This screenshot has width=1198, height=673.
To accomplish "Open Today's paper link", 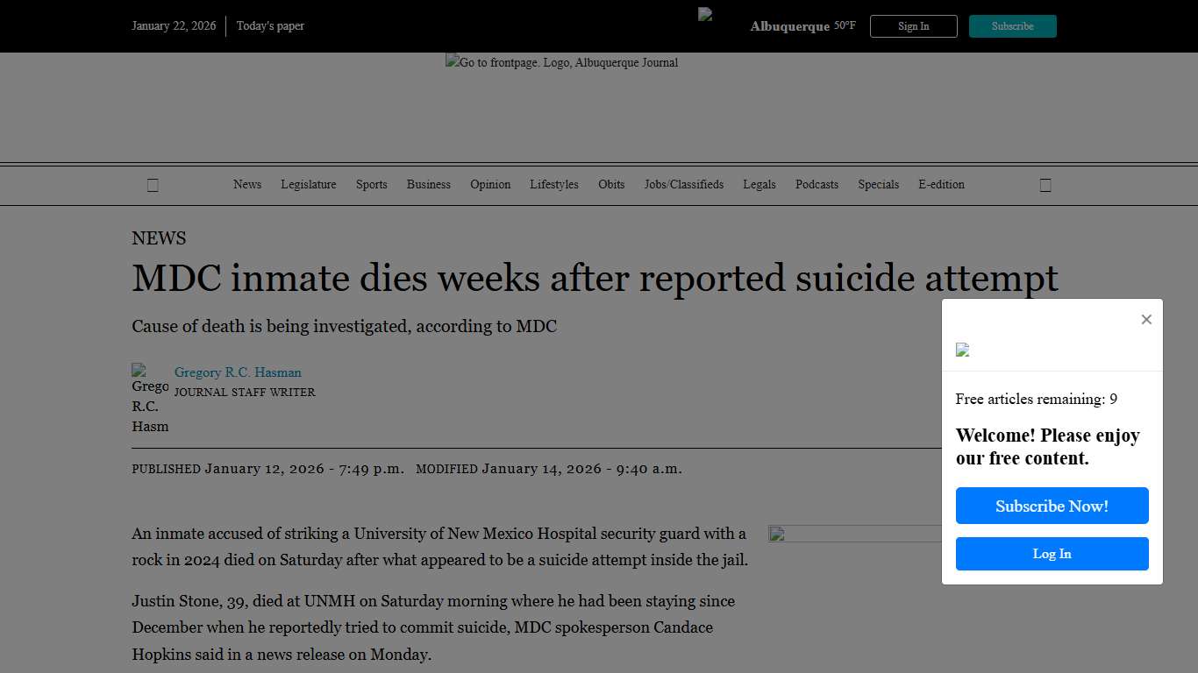I will 270,26.
